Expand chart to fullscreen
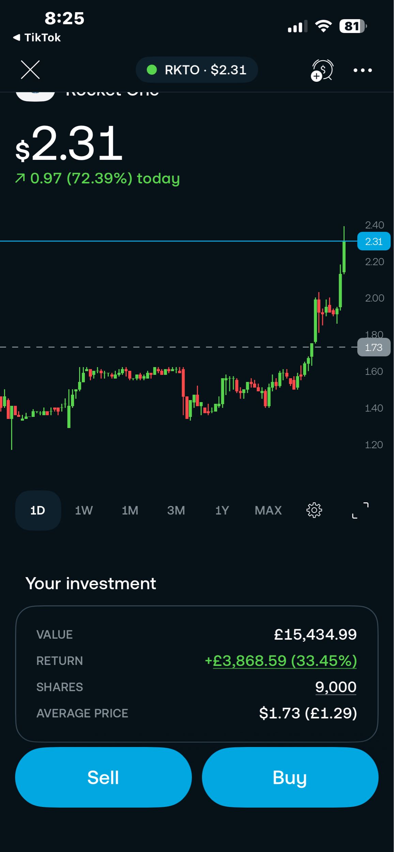Screen dimensions: 394x852 [360, 510]
